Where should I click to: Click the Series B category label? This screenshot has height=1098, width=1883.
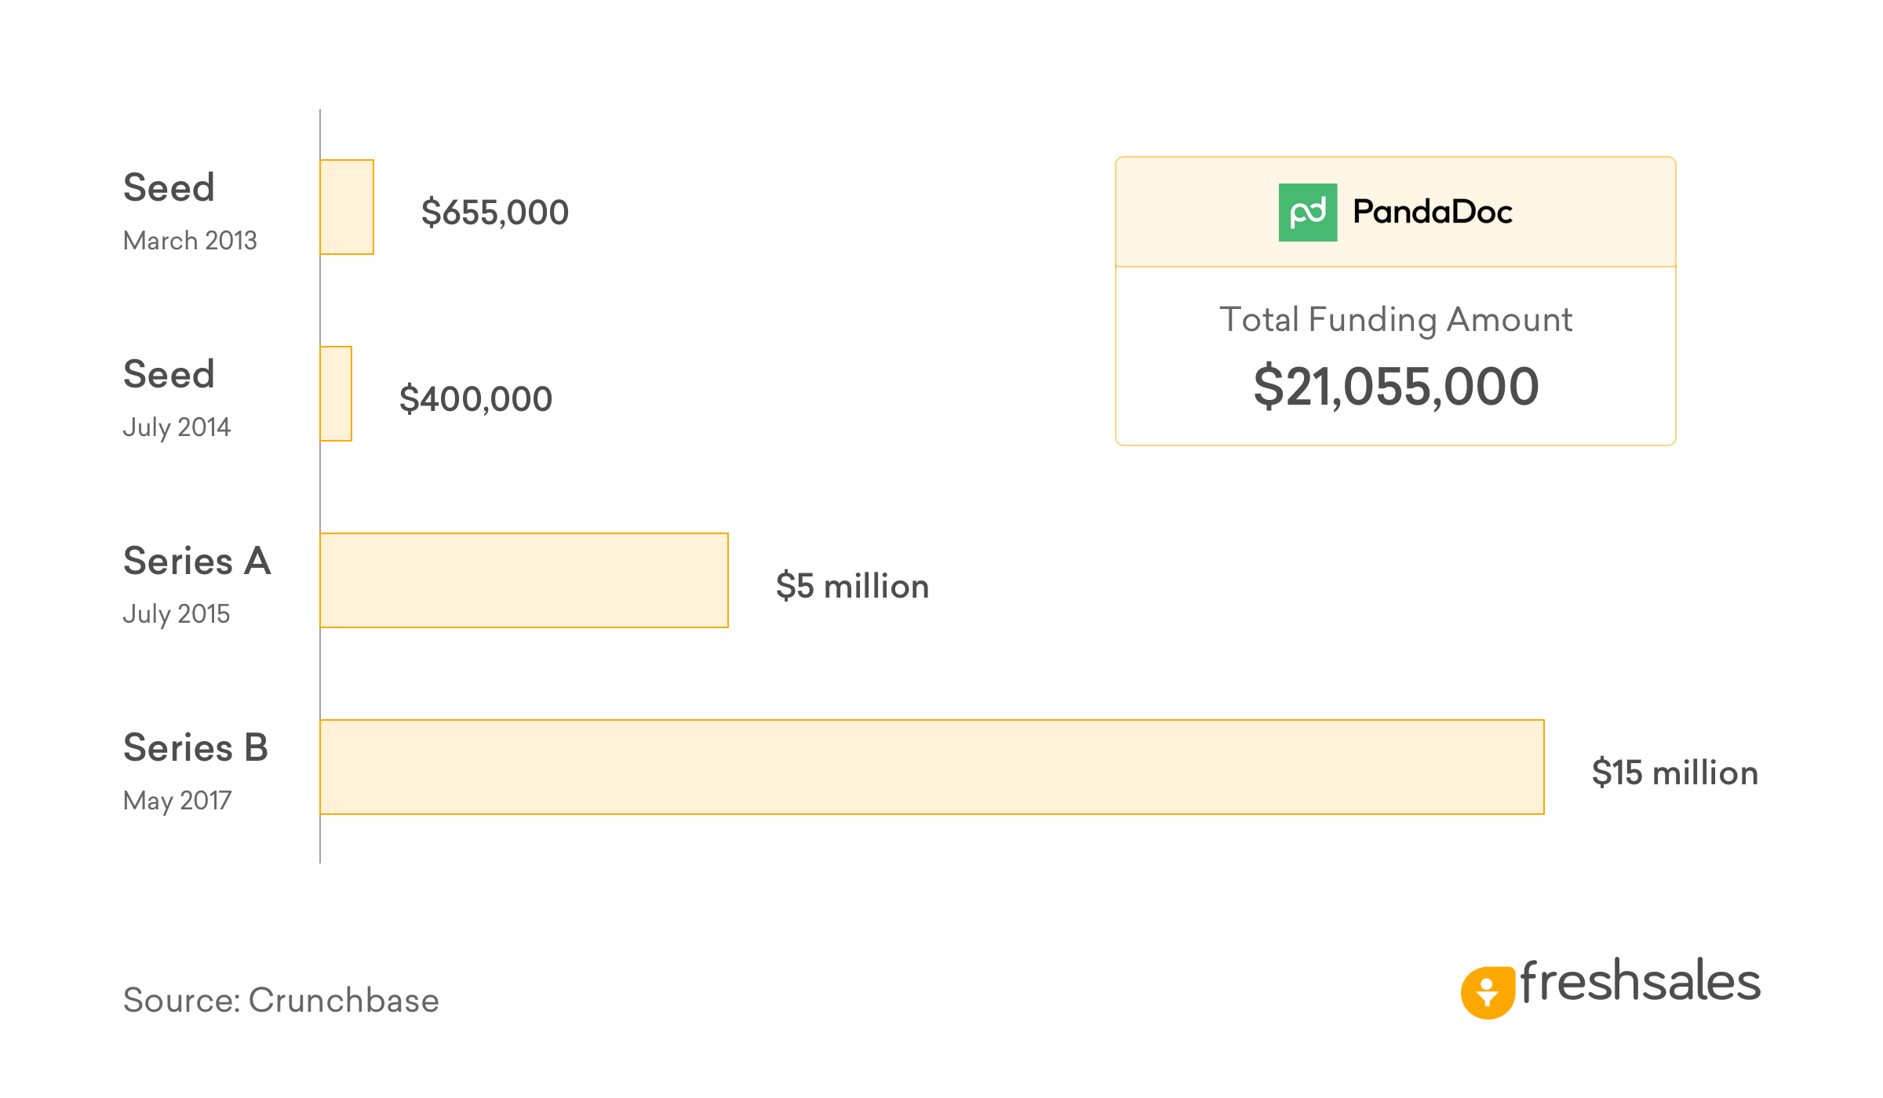(195, 748)
